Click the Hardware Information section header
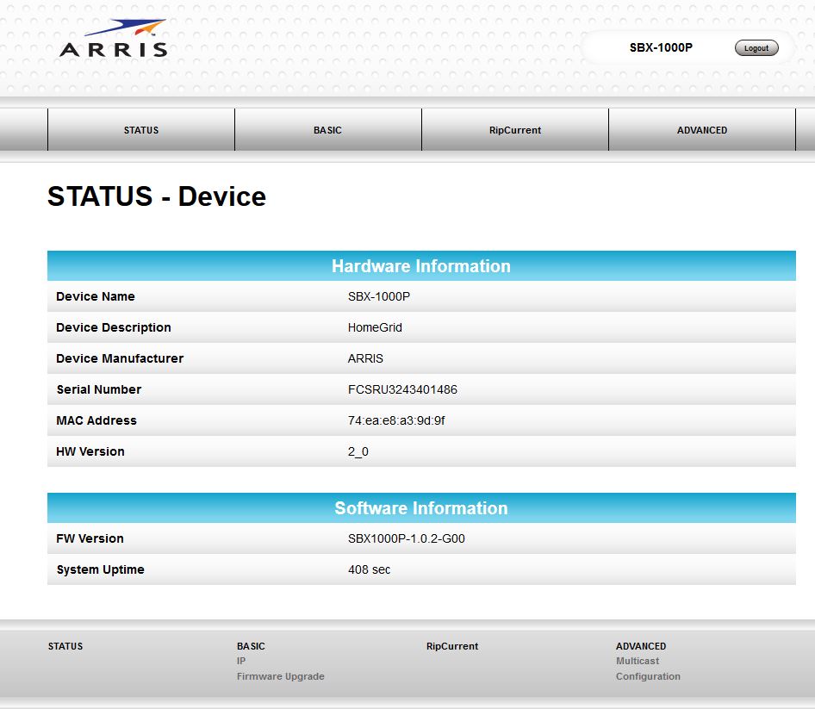The width and height of the screenshot is (815, 709). pos(421,265)
